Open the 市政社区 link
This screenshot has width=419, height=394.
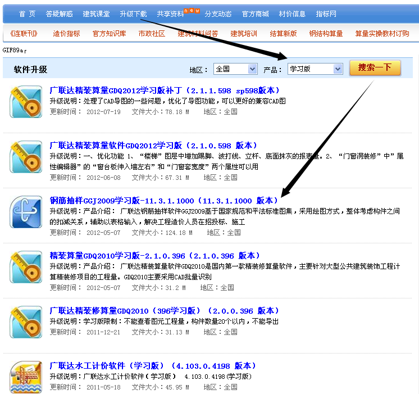pyautogui.click(x=152, y=34)
